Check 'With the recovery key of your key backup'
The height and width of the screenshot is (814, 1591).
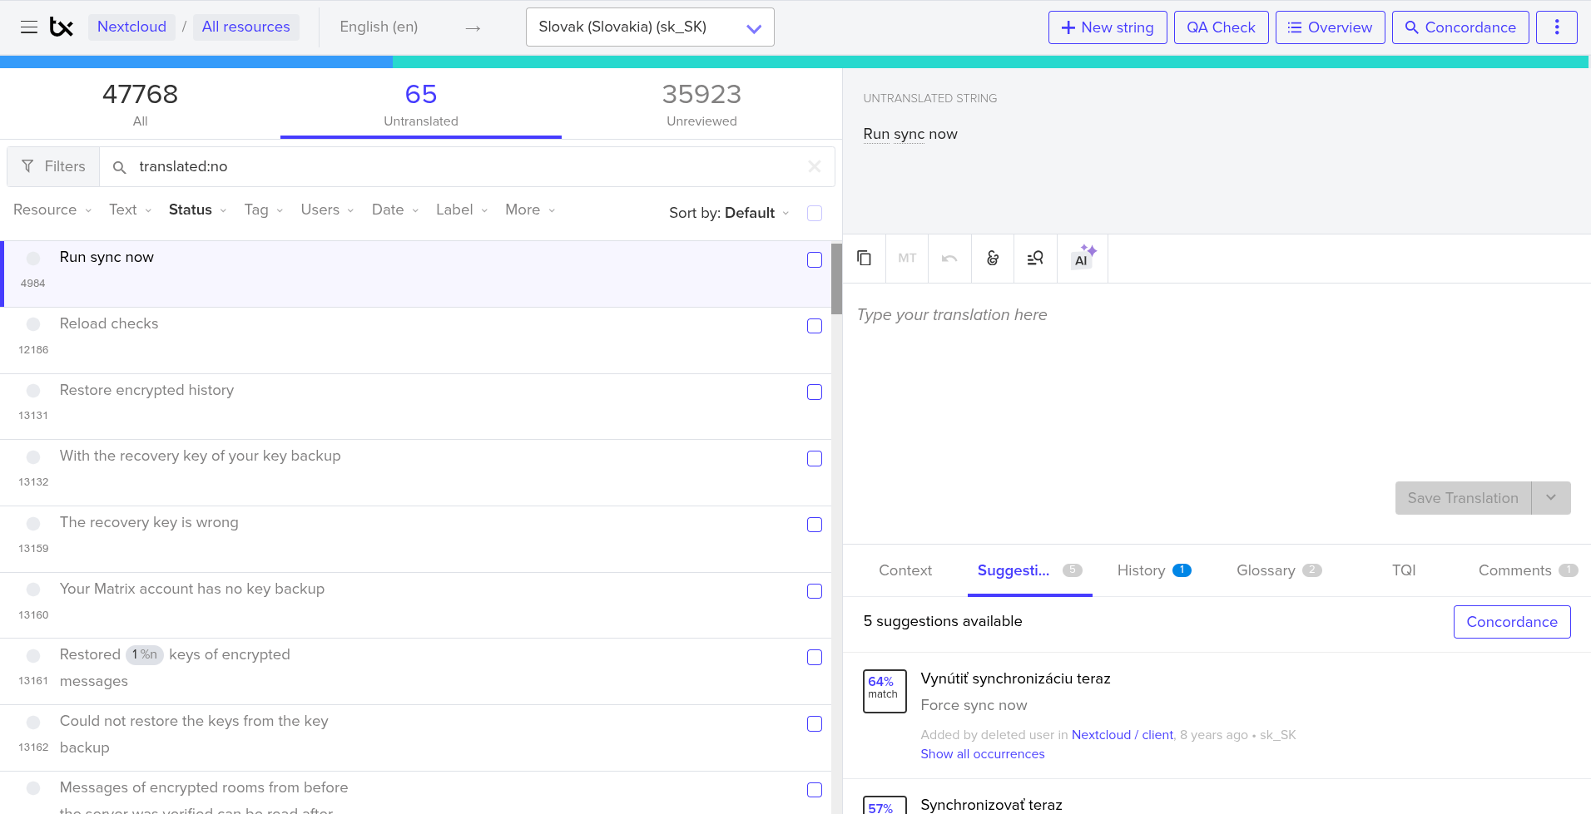[x=815, y=459]
